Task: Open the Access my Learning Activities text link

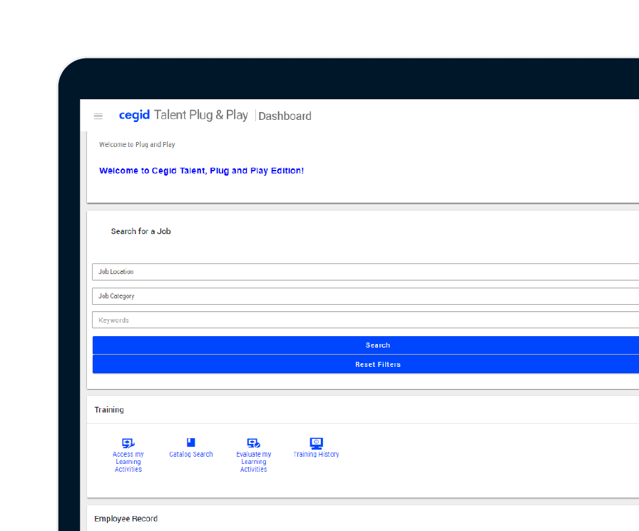Action: pos(128,462)
